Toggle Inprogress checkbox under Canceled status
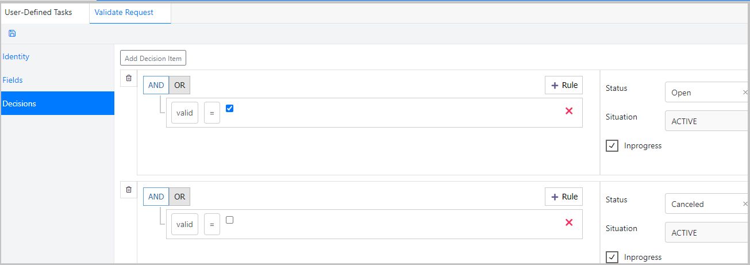The width and height of the screenshot is (750, 265). tap(612, 257)
